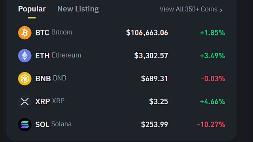The image size is (253, 142).
Task: Open View All 350+ Coins link
Action: (x=191, y=9)
